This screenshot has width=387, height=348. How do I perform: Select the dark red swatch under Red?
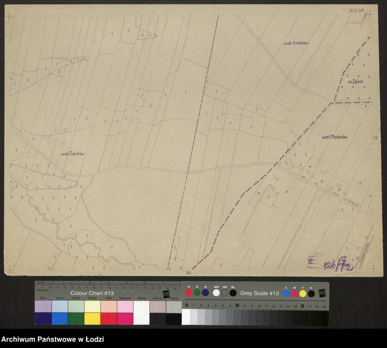point(108,319)
